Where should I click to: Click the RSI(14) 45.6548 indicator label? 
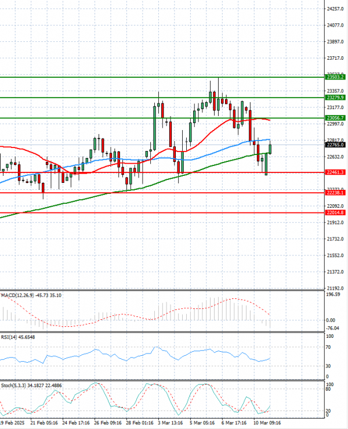click(18, 337)
